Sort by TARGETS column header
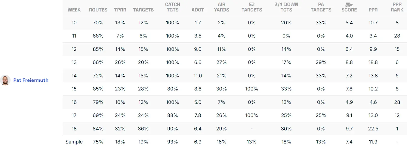Viewport: 407px width, 148px height. [143, 10]
